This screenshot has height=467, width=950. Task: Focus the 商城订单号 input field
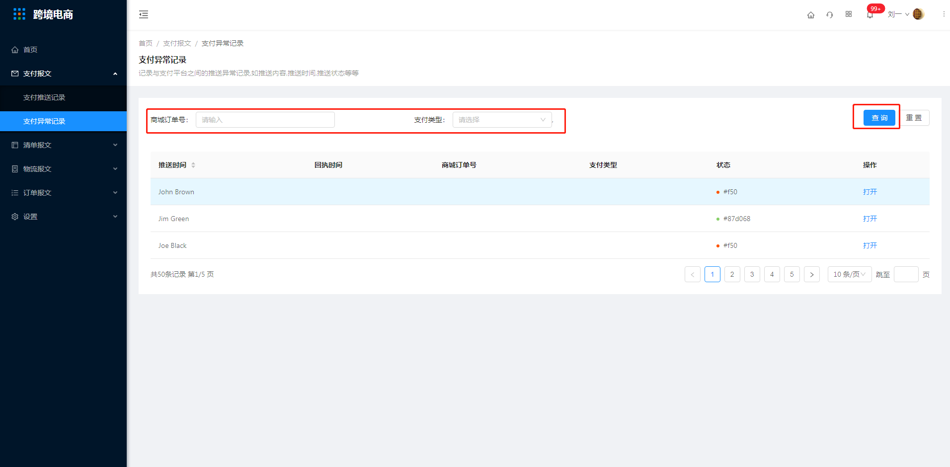(x=265, y=120)
